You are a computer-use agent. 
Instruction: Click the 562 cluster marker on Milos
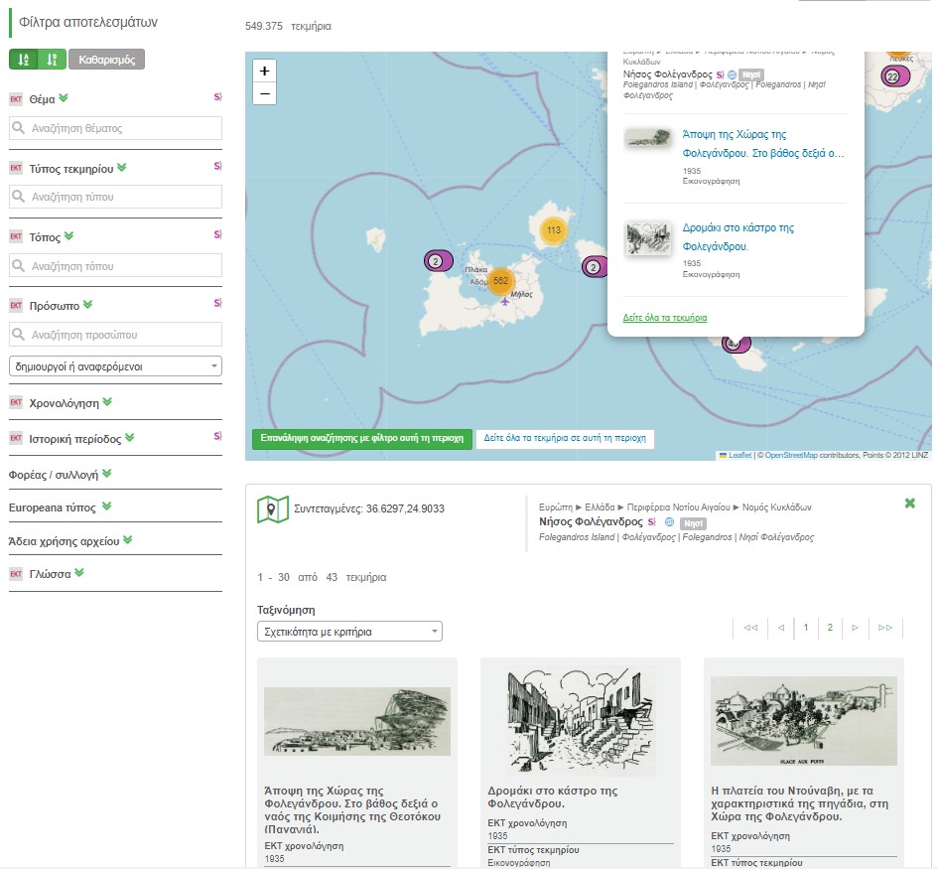click(500, 281)
